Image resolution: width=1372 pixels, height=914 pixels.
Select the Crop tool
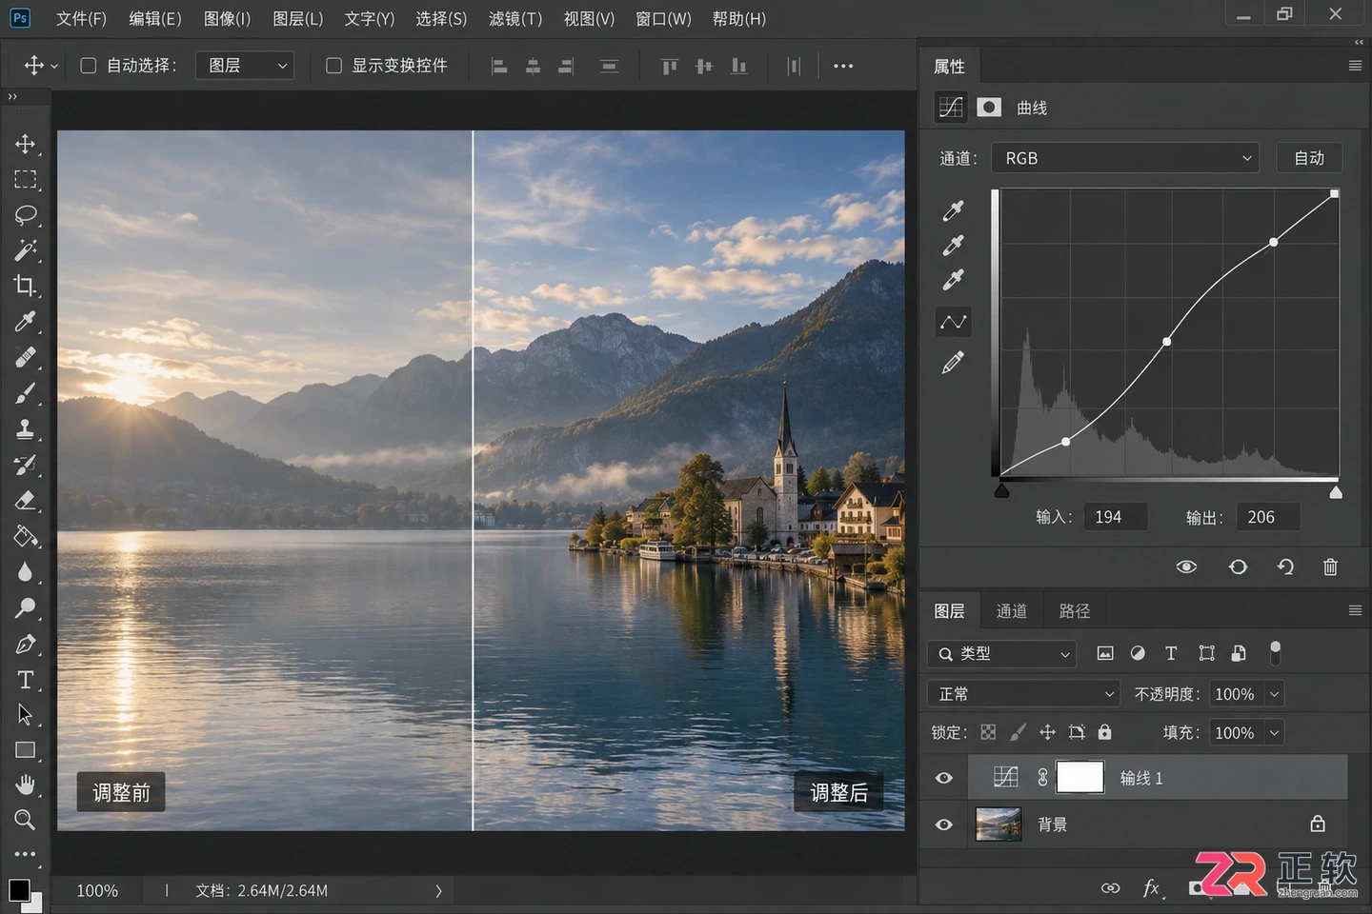coord(26,286)
